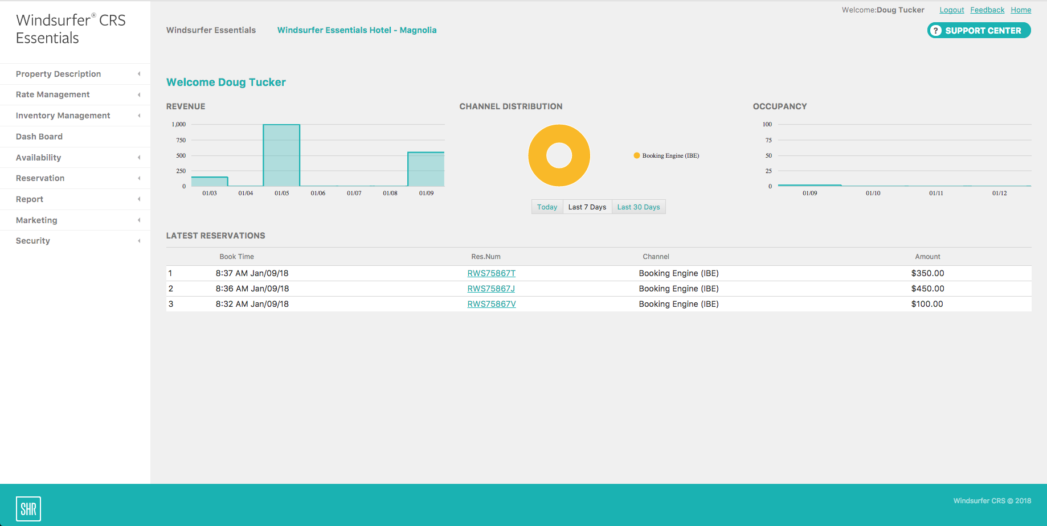Click the Logout link
The image size is (1047, 526).
click(951, 10)
